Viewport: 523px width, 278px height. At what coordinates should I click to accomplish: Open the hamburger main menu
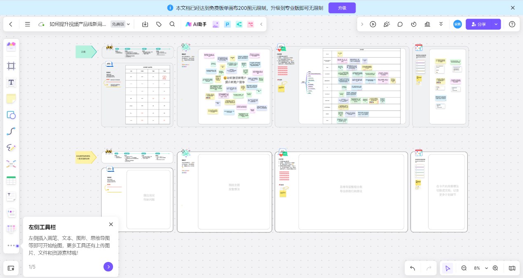click(28, 24)
